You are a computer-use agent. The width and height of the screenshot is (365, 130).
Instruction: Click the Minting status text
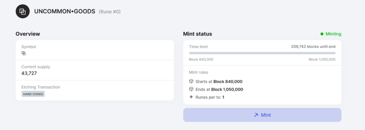333,34
